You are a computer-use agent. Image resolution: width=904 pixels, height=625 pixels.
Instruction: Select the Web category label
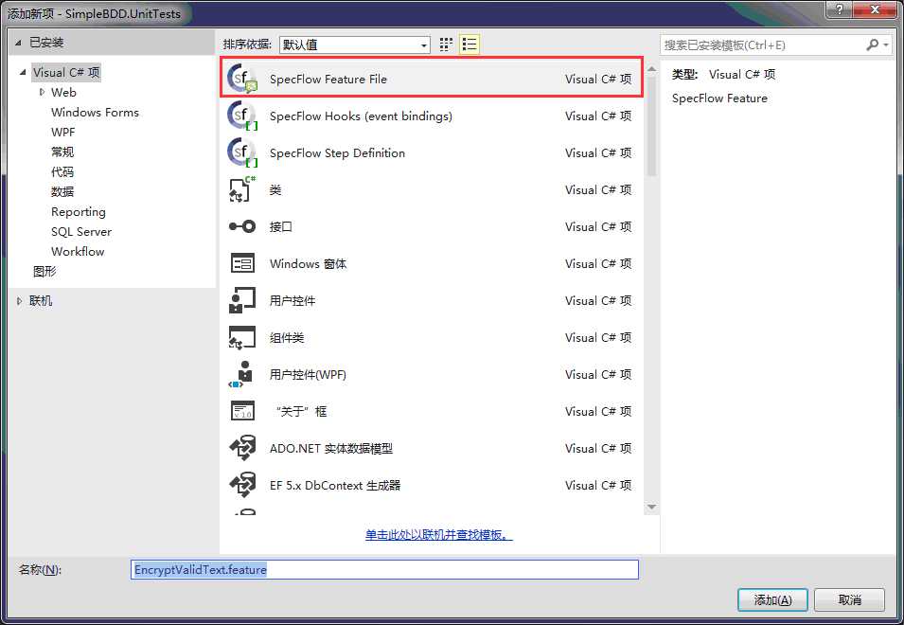[x=63, y=92]
